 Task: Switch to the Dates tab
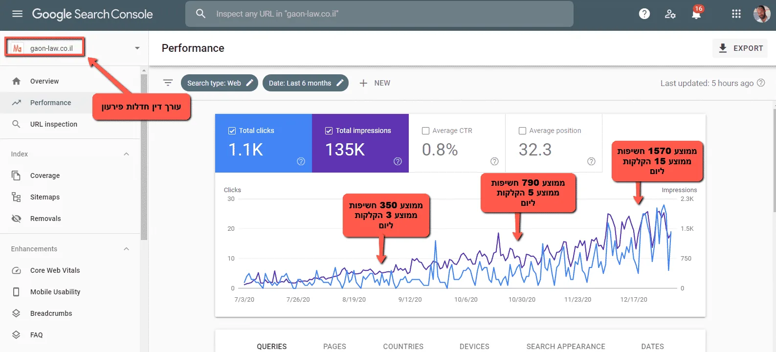pos(653,346)
